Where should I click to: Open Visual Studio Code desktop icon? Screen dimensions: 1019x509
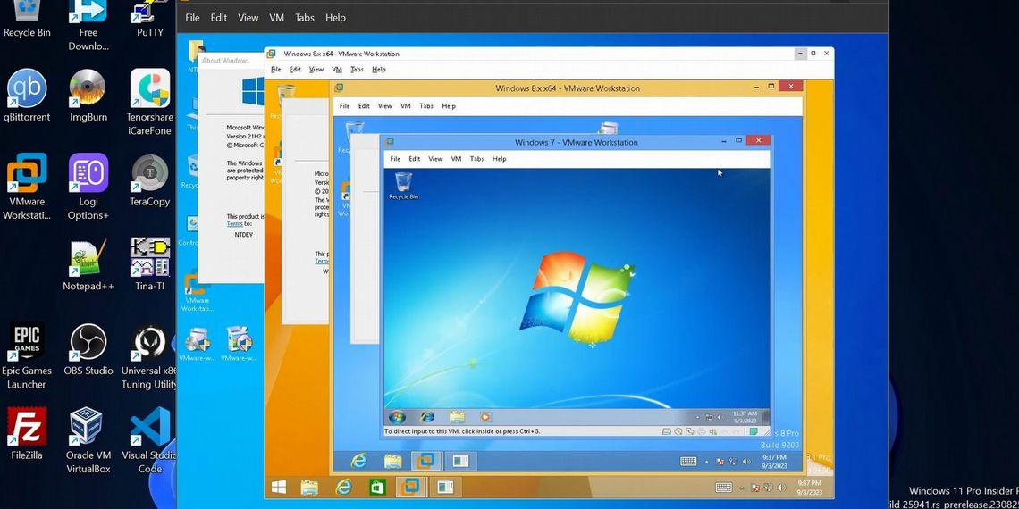click(x=150, y=441)
